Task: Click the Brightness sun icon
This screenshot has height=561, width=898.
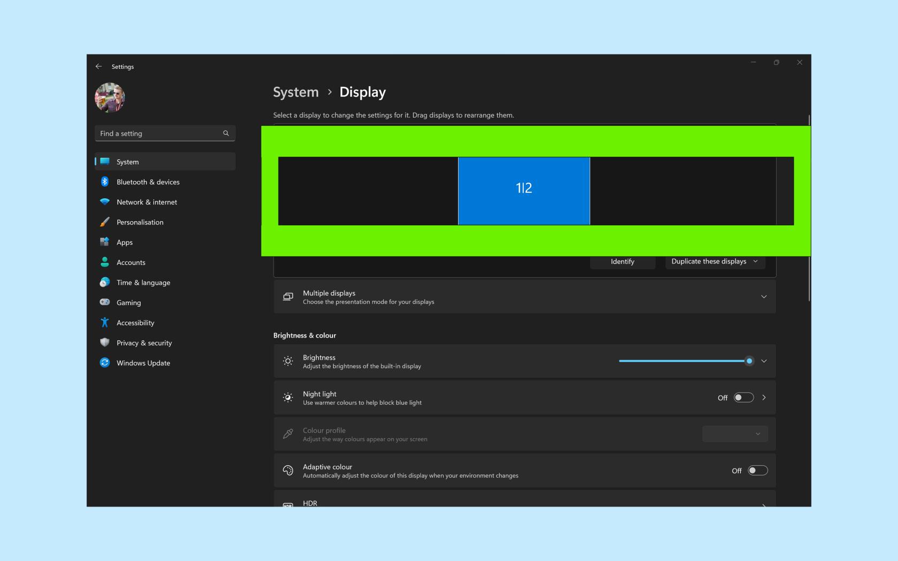Action: (288, 361)
